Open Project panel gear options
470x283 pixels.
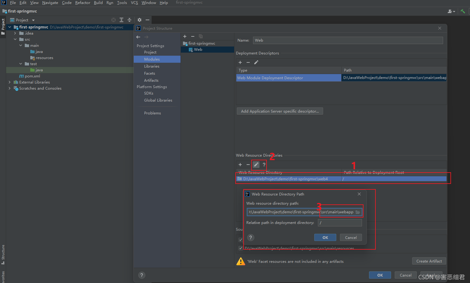(x=140, y=20)
